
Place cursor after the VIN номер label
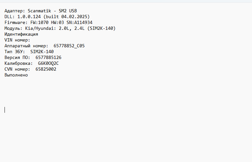pyautogui.click(x=31, y=40)
